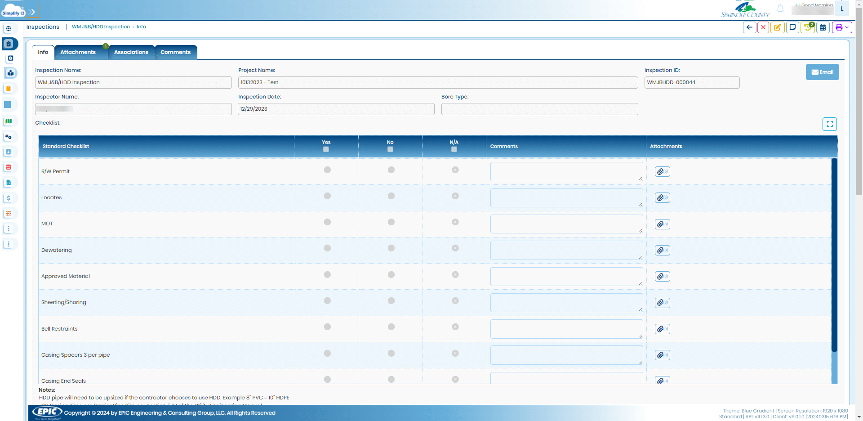Open the sticky note icon
This screenshot has width=863, height=421.
(792, 27)
